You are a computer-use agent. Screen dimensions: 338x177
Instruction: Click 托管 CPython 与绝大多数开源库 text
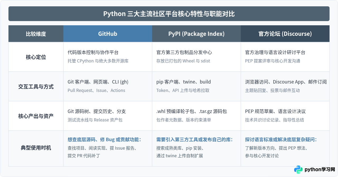point(98,61)
